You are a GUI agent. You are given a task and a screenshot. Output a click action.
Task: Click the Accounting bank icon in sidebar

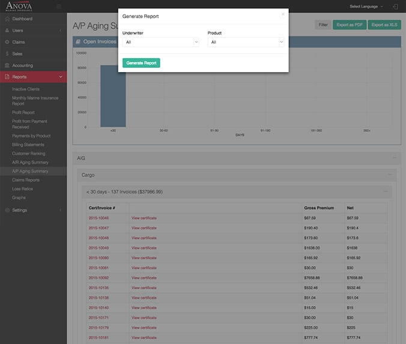[7, 65]
